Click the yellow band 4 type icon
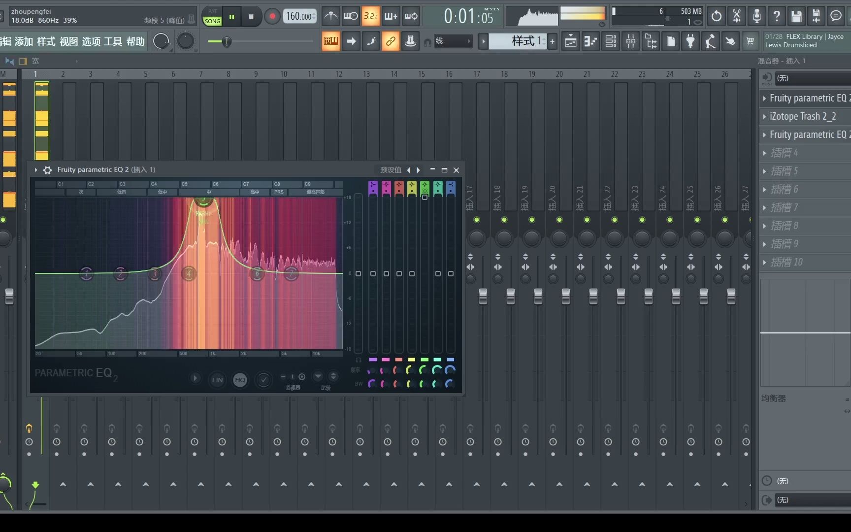This screenshot has height=532, width=851. coord(412,188)
